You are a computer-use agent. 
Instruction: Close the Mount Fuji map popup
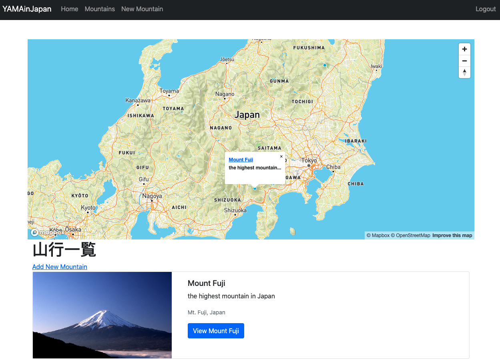pos(281,157)
